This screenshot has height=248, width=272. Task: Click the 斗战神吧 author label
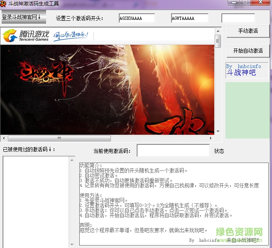click(247, 71)
